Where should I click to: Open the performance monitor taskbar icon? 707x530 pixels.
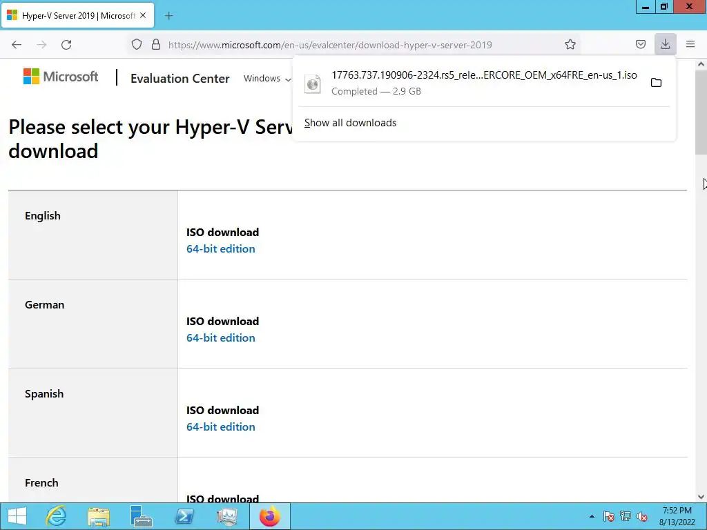226,516
